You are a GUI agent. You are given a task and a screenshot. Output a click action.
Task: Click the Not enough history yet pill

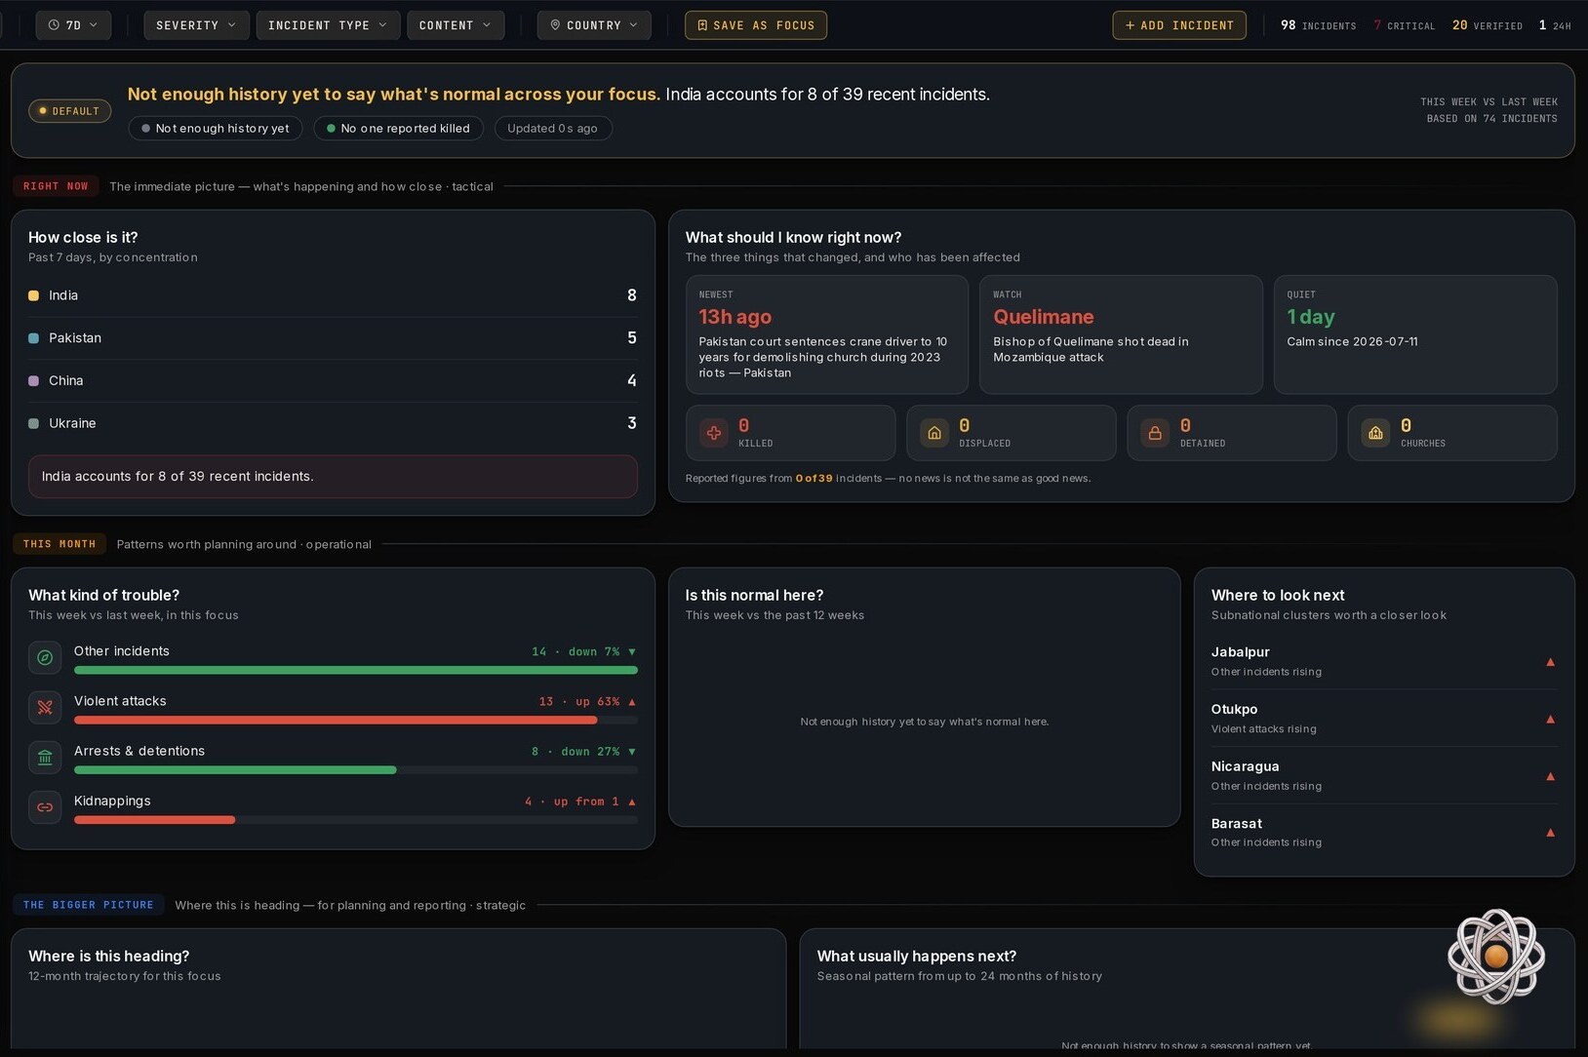click(x=215, y=129)
